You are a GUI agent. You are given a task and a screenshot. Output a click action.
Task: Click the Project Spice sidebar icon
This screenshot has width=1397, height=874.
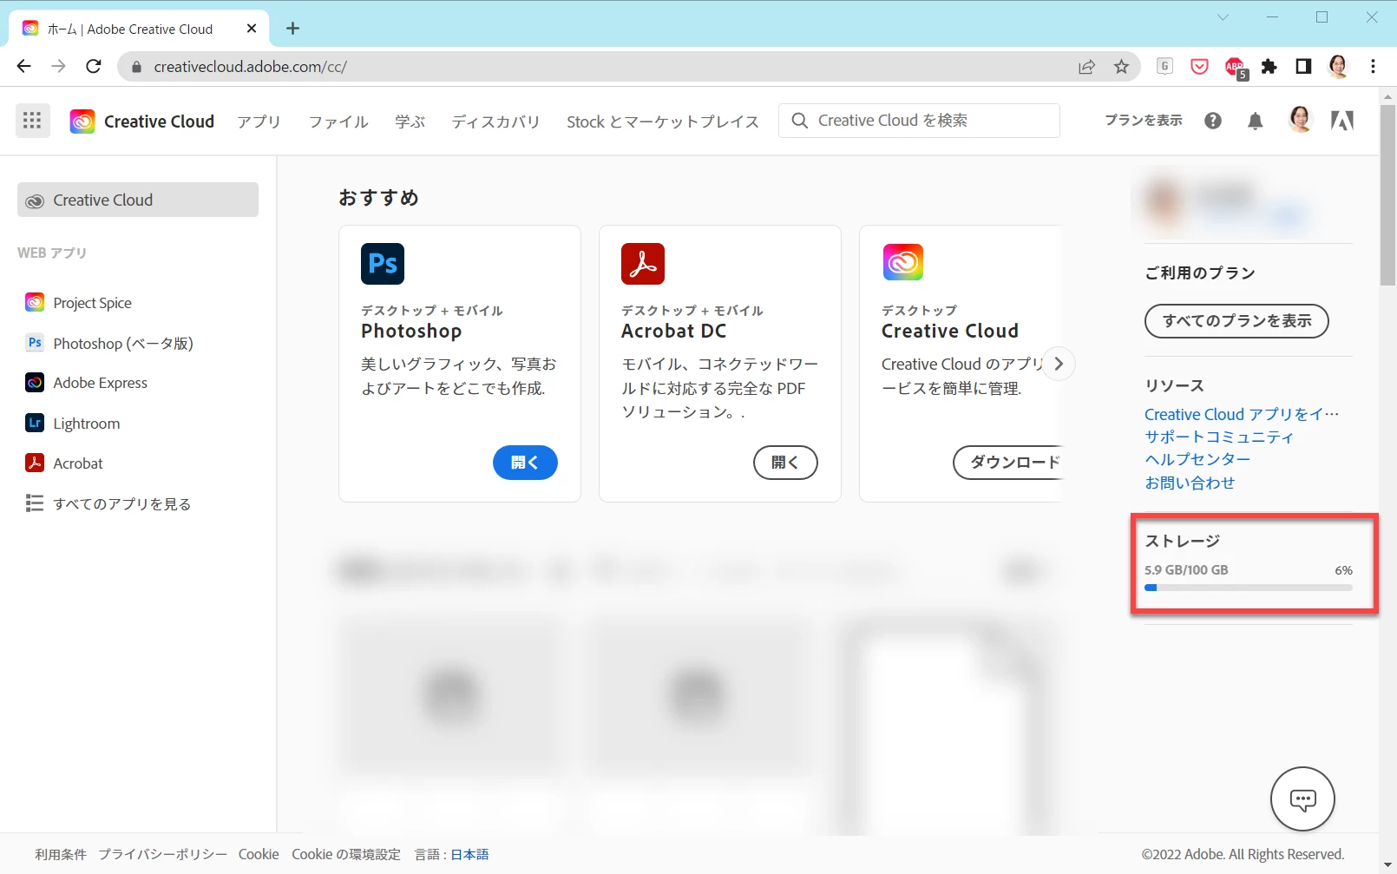coord(35,302)
